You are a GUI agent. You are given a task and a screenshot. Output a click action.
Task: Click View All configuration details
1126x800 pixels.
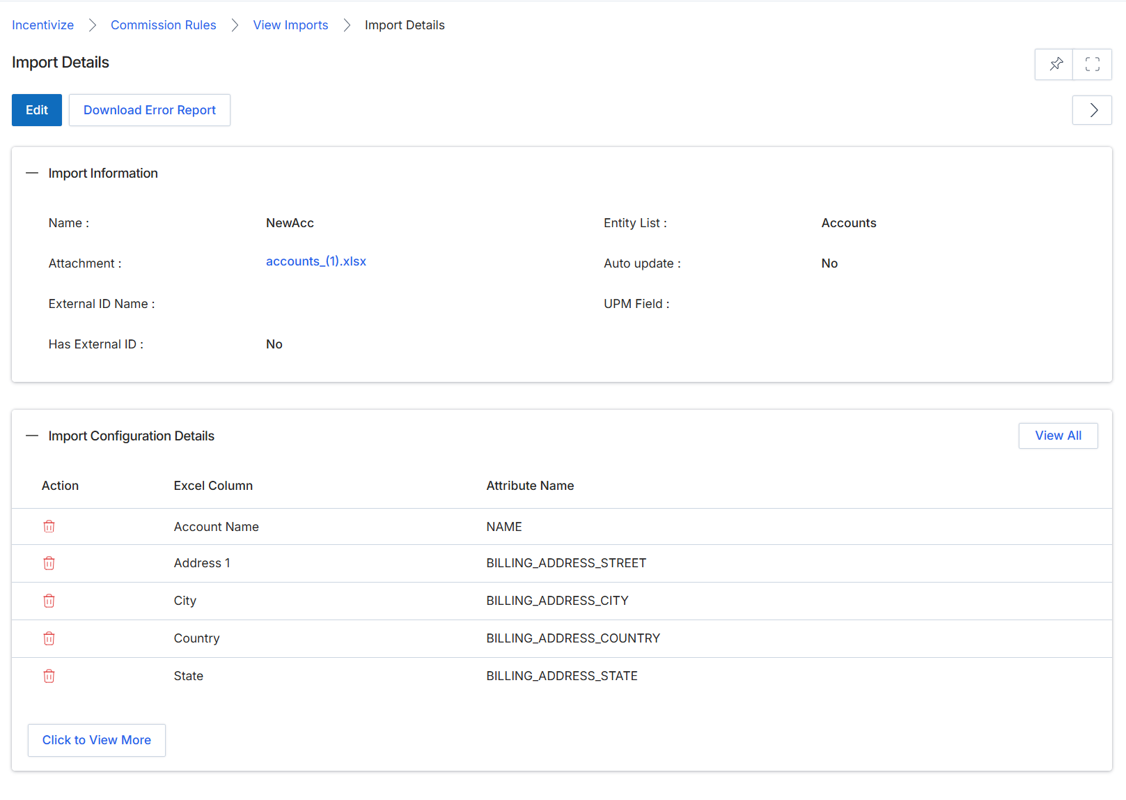(x=1058, y=436)
